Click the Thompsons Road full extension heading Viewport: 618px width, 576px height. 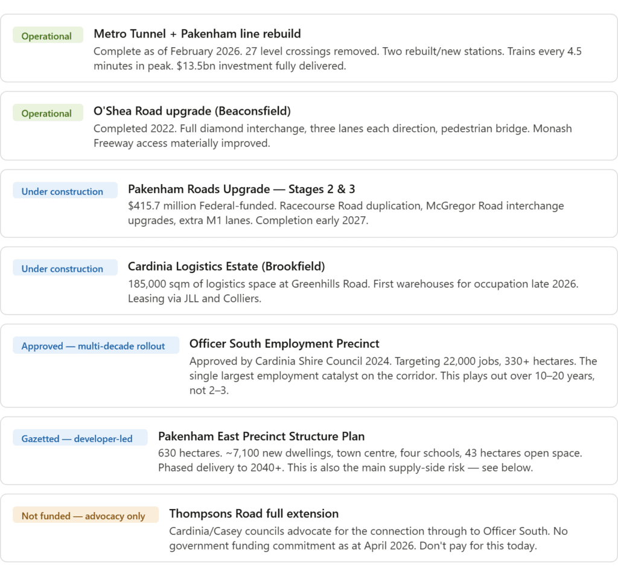click(253, 513)
